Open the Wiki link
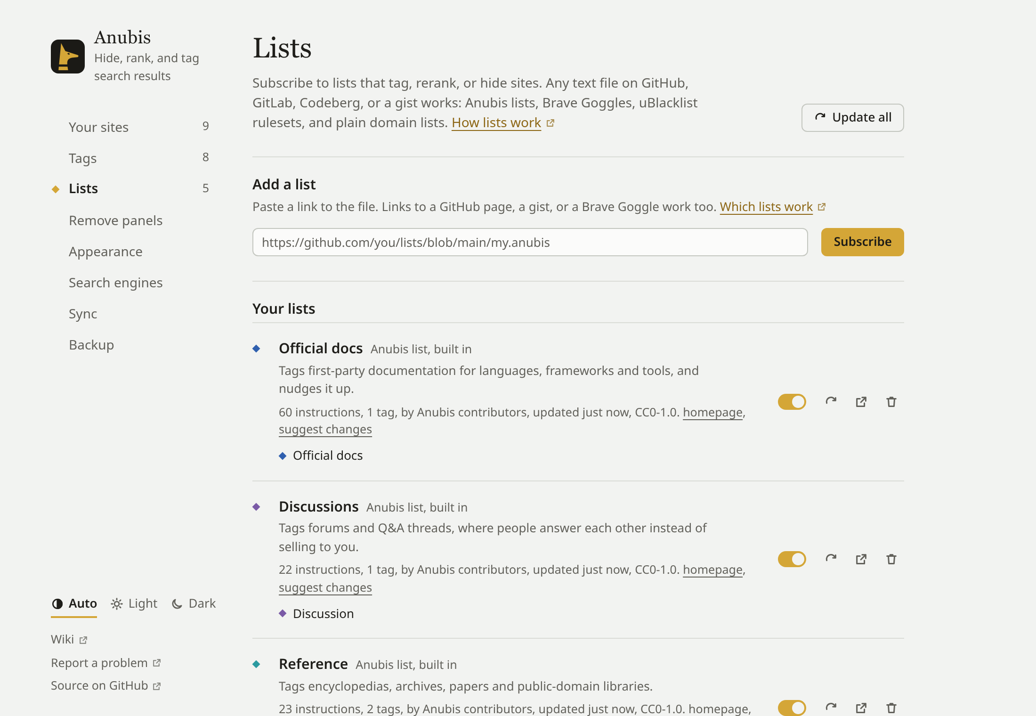 [69, 639]
